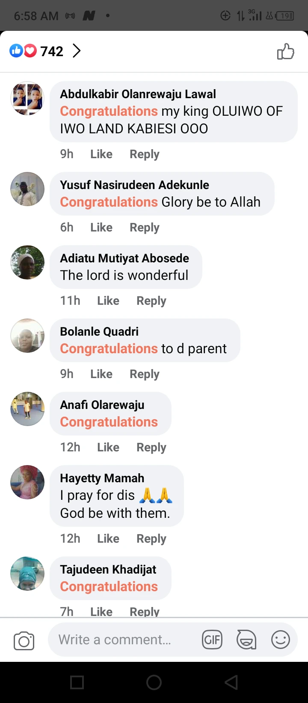The height and width of the screenshot is (703, 308).
Task: Tap the Write a comment text field
Action: [124, 640]
